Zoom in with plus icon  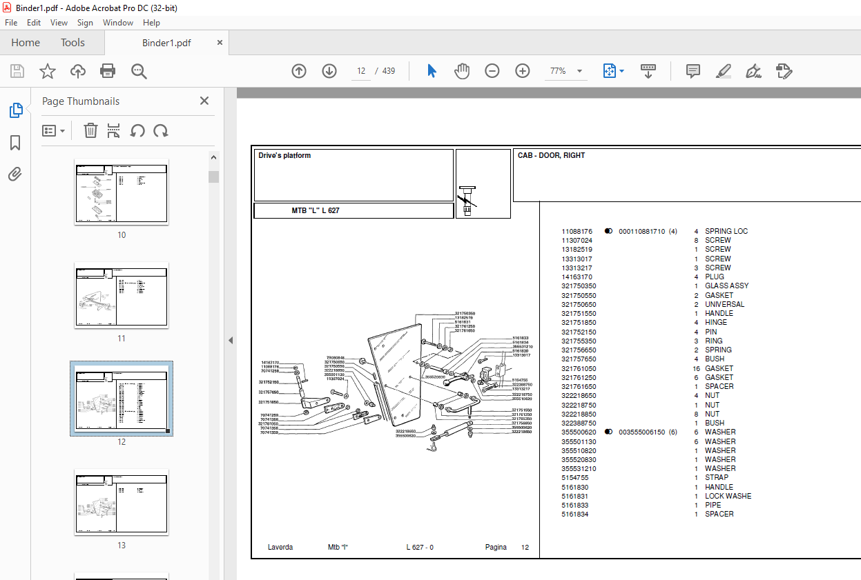click(523, 71)
